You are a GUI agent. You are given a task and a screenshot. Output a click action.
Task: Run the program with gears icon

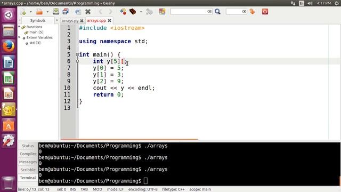tap(149, 12)
